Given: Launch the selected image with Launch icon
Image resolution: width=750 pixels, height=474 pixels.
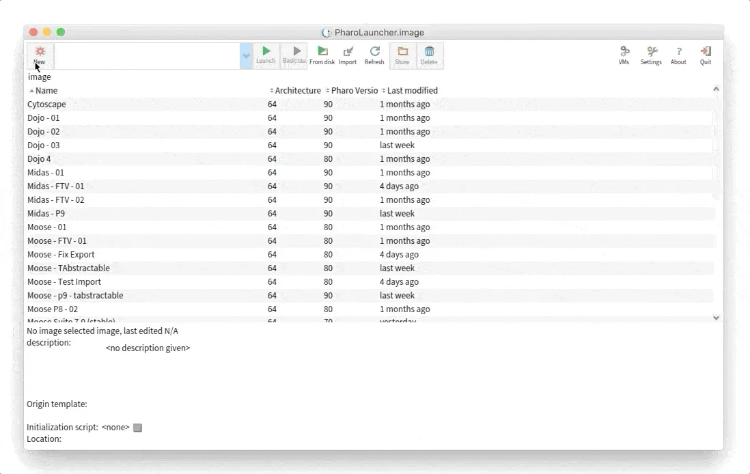Looking at the screenshot, I should pos(266,55).
